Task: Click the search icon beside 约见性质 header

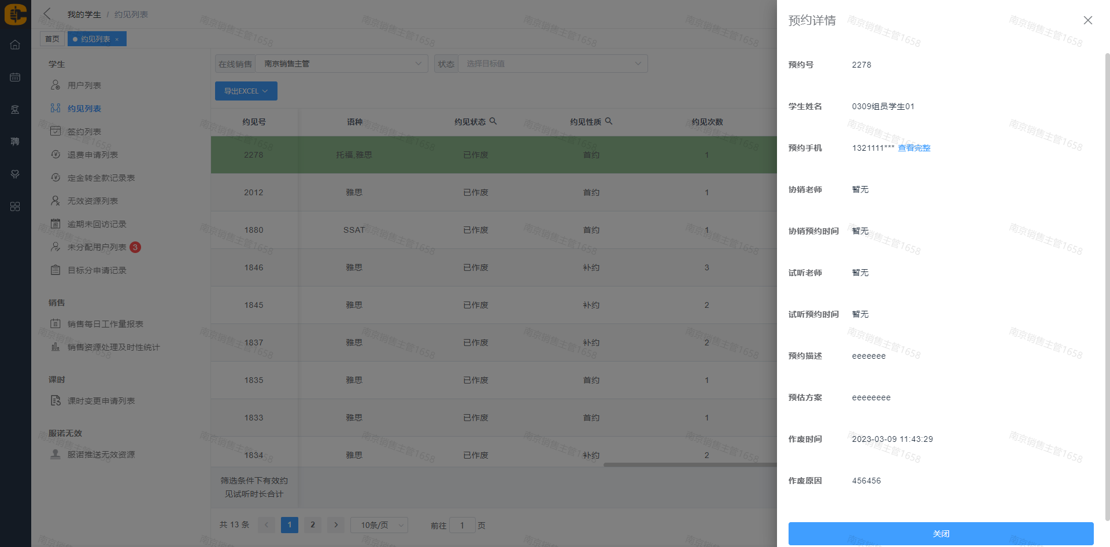Action: click(x=609, y=121)
